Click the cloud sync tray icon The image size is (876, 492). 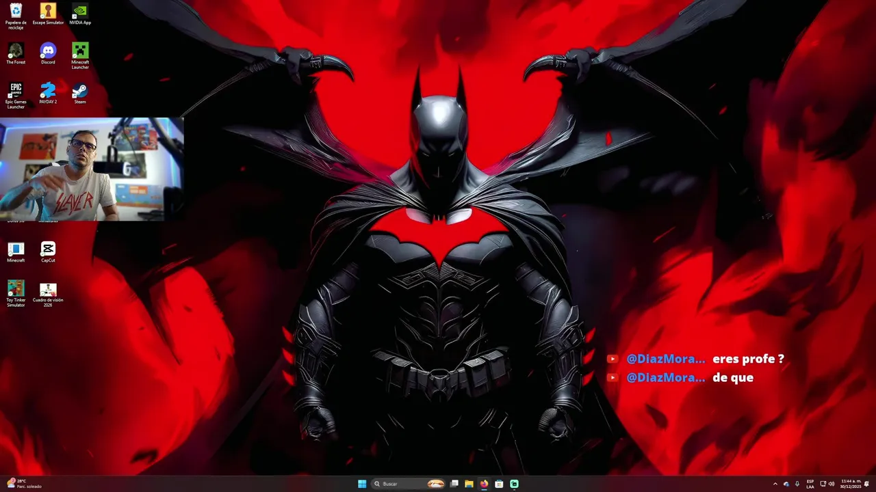pyautogui.click(x=786, y=484)
